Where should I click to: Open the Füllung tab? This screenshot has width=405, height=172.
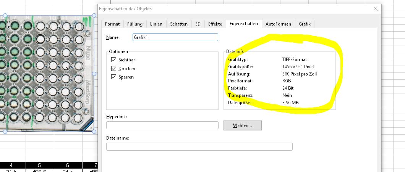click(x=135, y=24)
